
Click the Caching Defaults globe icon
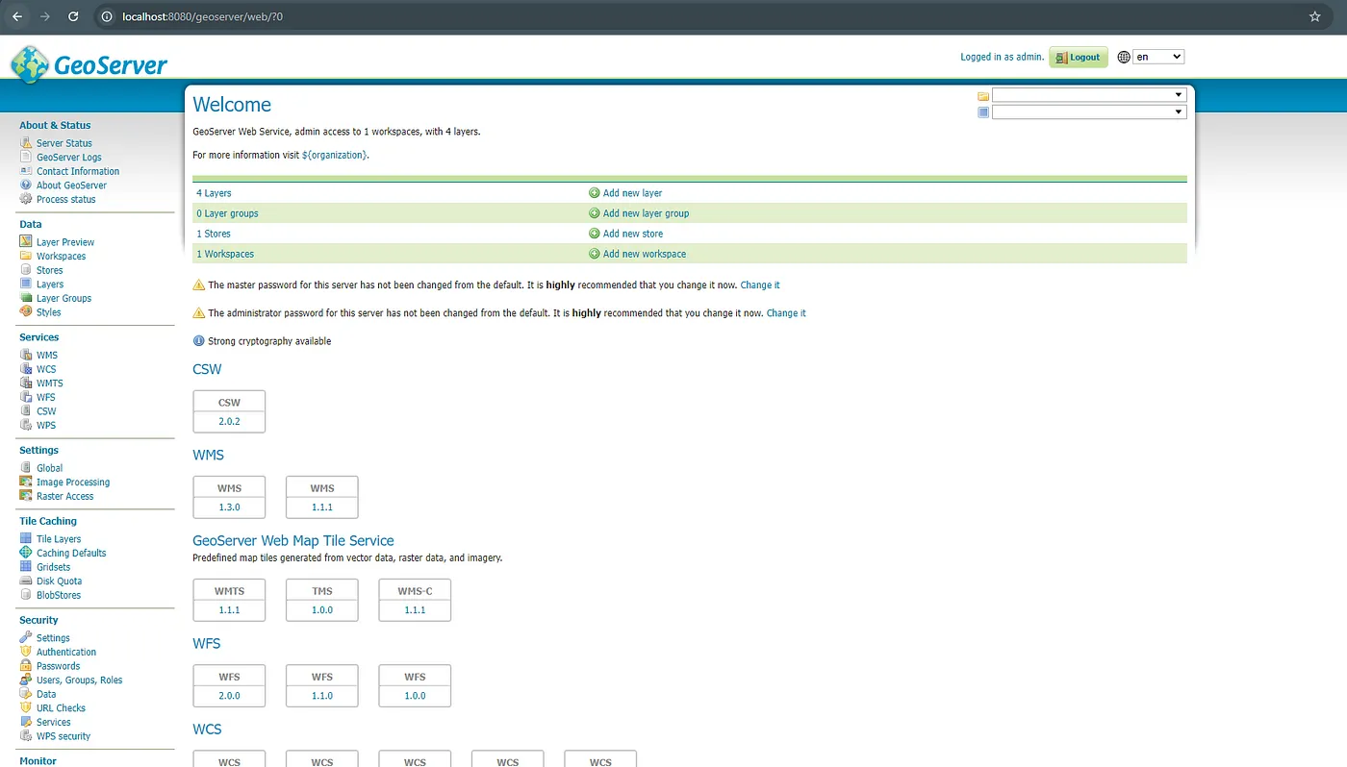(26, 553)
